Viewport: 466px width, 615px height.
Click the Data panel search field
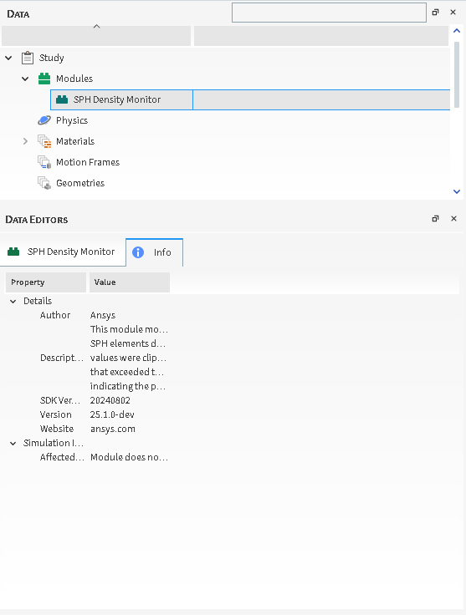[329, 13]
